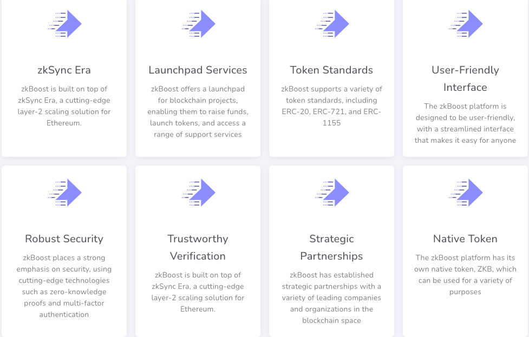Click the arrow icon above Trustworthy Verification
529x337 pixels.
click(x=198, y=193)
